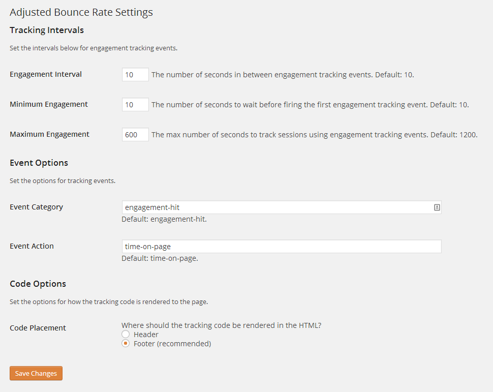This screenshot has height=392, width=493.
Task: Click the Code Options heading
Action: pyautogui.click(x=38, y=284)
